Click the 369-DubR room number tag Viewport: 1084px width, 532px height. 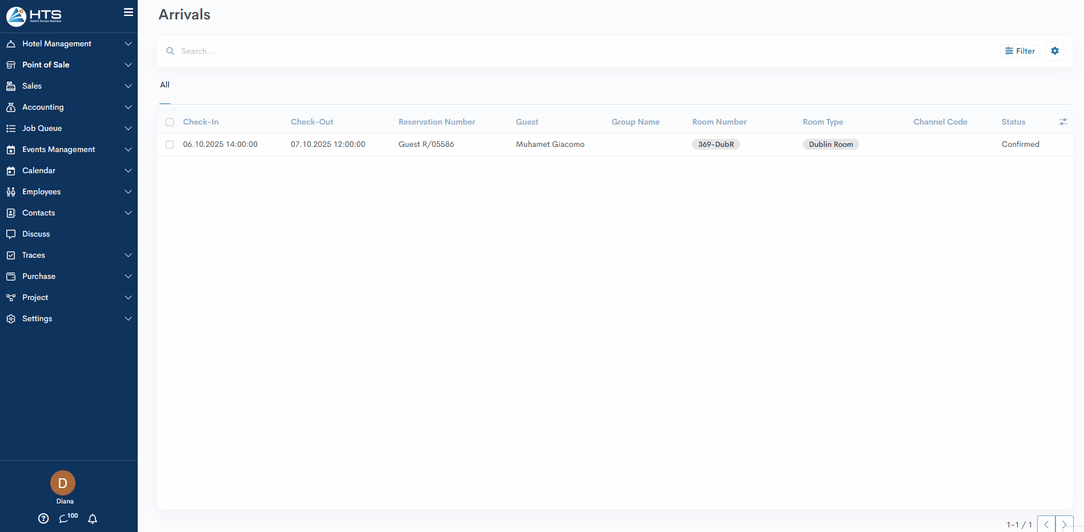point(715,145)
